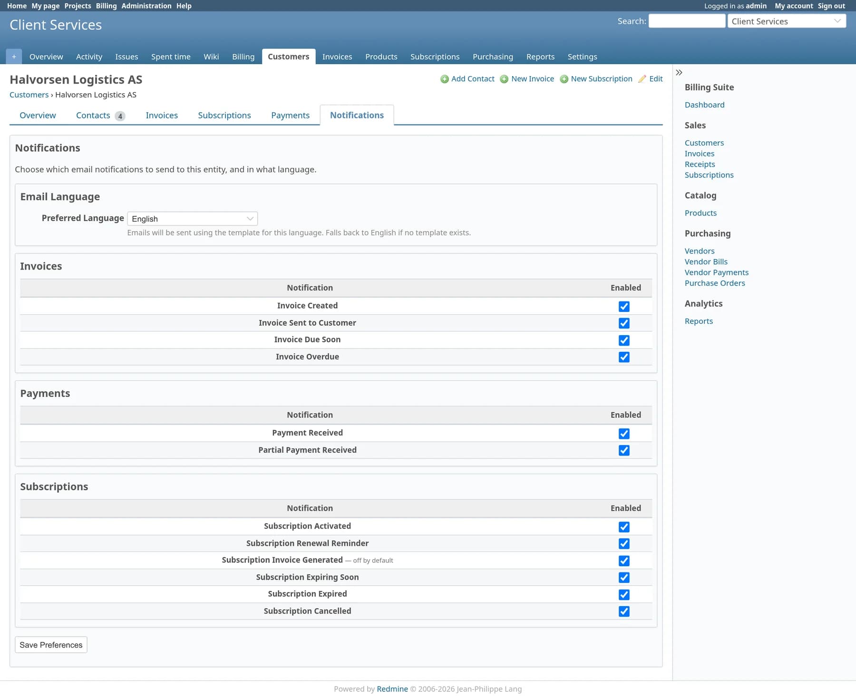Switch to the customer Overview tab
Viewport: 856px width, 697px height.
point(38,116)
